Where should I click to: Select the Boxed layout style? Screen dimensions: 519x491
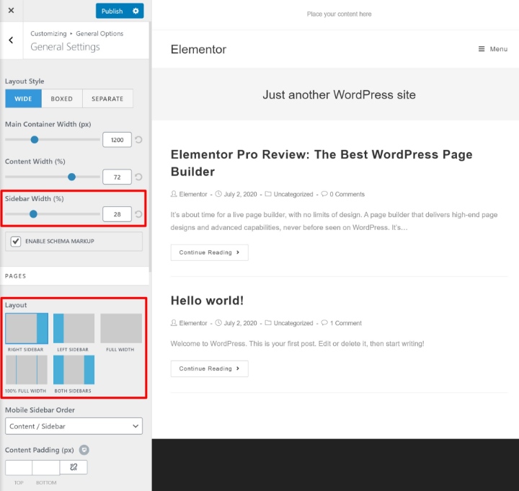(x=62, y=99)
